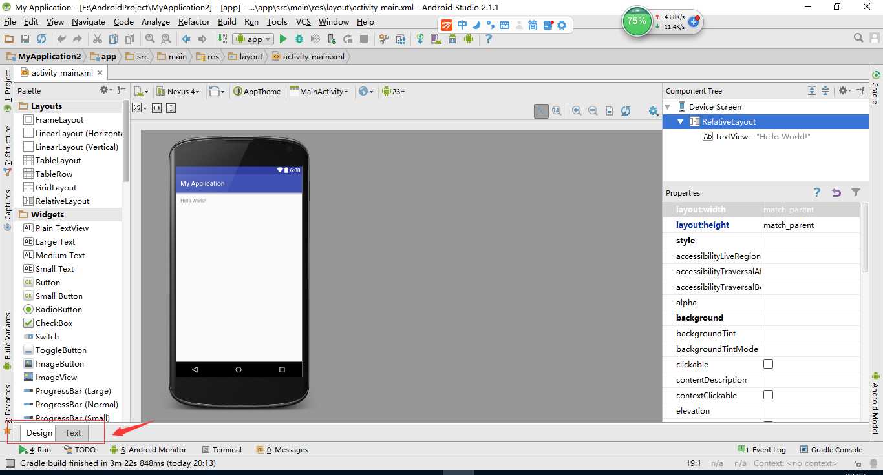The height and width of the screenshot is (475, 883).
Task: Open the locale globe dropdown
Action: pyautogui.click(x=366, y=91)
